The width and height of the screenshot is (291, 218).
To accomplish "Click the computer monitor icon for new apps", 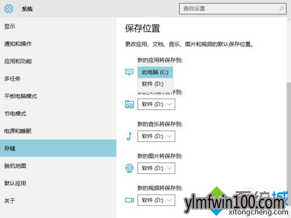I will [129, 72].
